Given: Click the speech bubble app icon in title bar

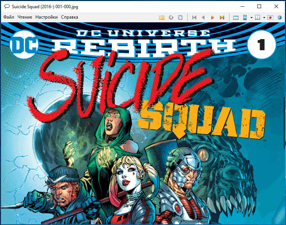Looking at the screenshot, I should [x=7, y=7].
